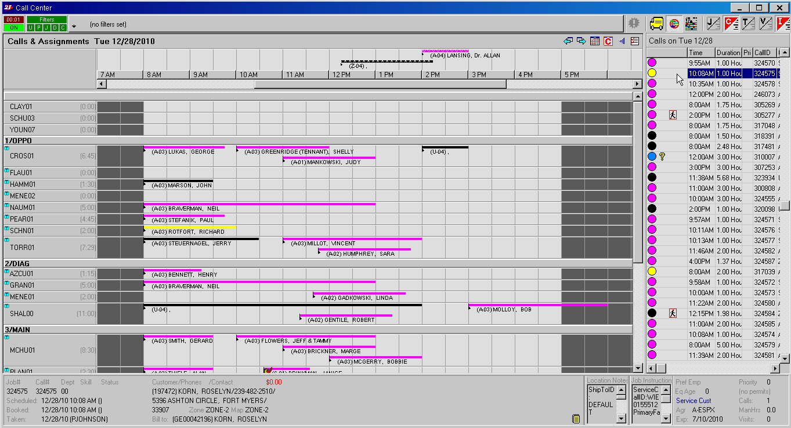
Task: Toggle the J filter button
Action: pyautogui.click(x=47, y=27)
